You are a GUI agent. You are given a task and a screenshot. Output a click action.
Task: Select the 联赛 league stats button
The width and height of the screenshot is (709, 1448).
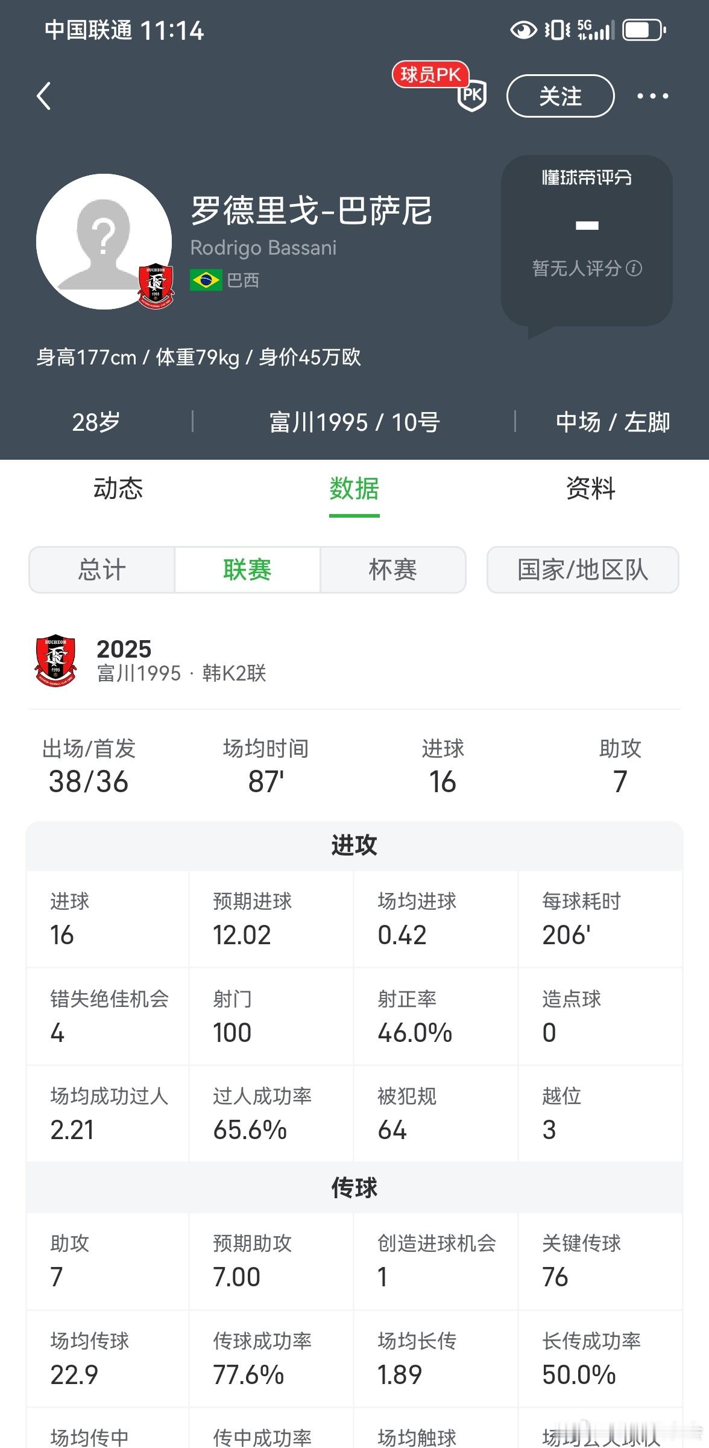[x=247, y=570]
